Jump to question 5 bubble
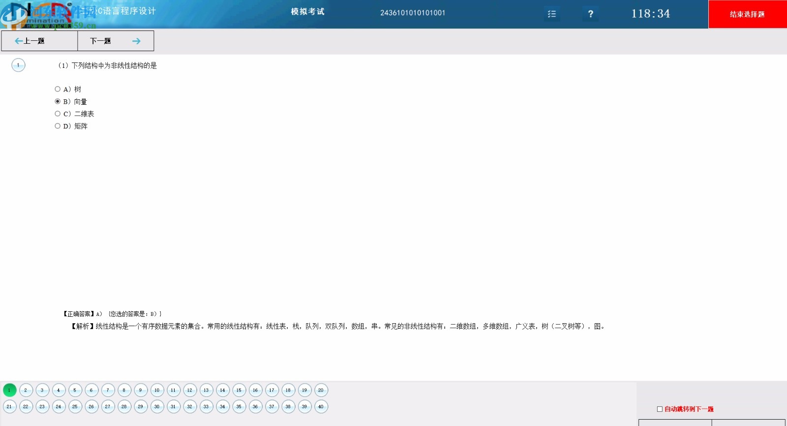 [75, 390]
